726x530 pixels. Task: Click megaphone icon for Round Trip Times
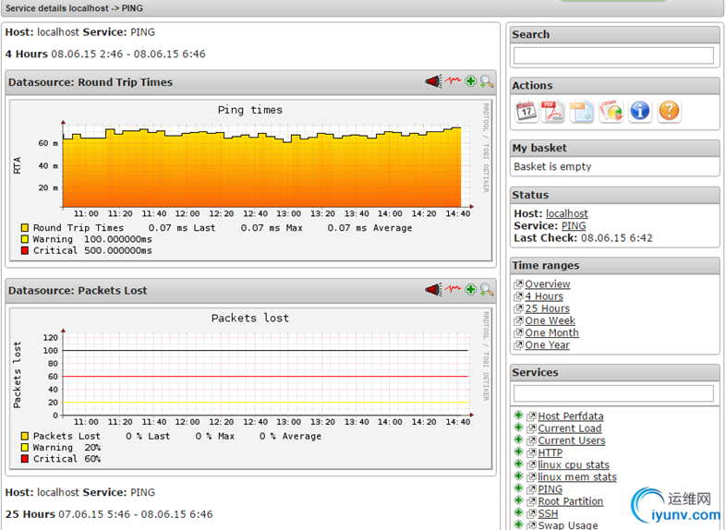[x=433, y=81]
